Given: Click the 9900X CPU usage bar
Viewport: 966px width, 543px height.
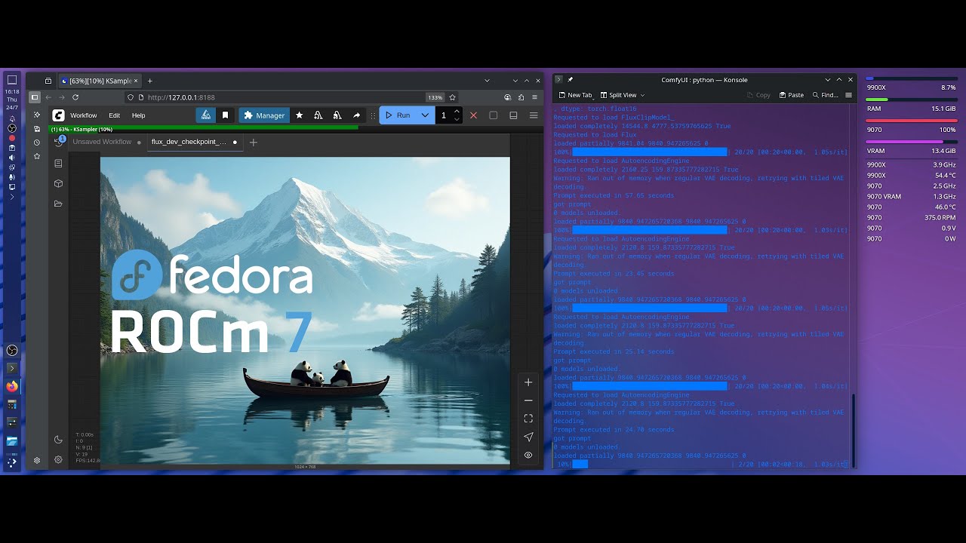Looking at the screenshot, I should click(911, 78).
